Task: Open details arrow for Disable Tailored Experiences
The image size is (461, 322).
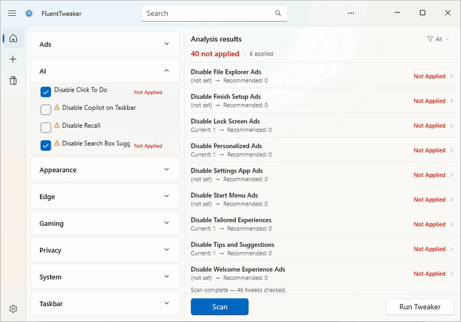Action: pos(452,225)
